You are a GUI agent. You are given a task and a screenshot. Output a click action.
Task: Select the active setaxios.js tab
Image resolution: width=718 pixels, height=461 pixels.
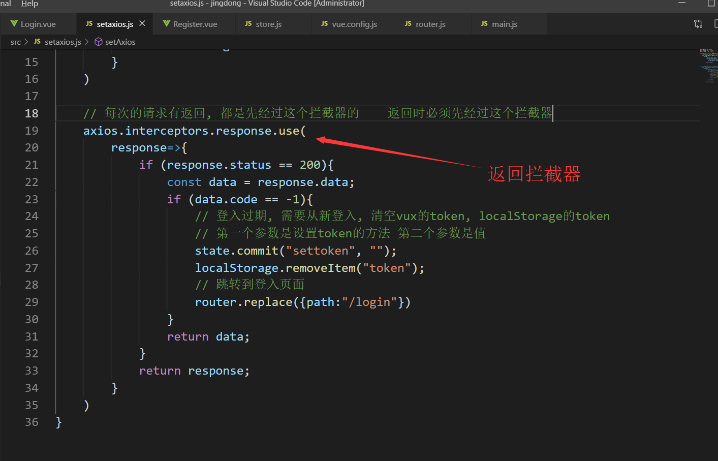click(x=115, y=24)
